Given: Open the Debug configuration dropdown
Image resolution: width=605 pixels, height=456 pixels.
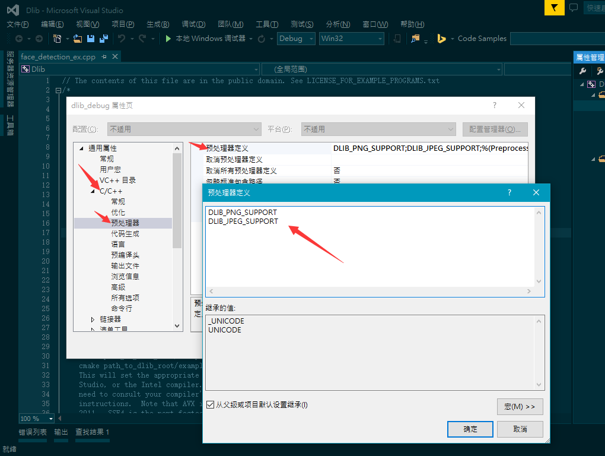Looking at the screenshot, I should click(x=296, y=39).
